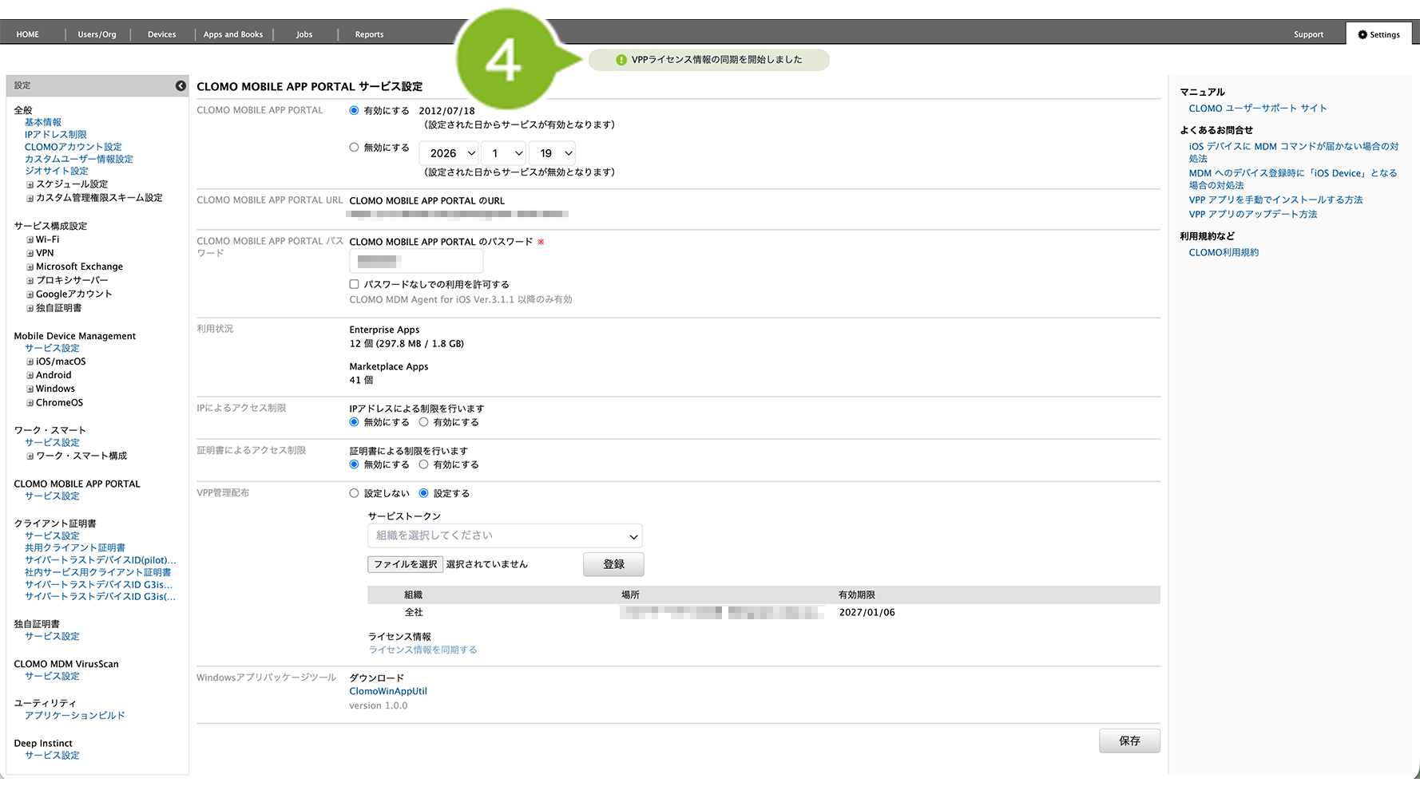Select the 無効にする radio for the portal service
The image size is (1420, 798).
354,148
